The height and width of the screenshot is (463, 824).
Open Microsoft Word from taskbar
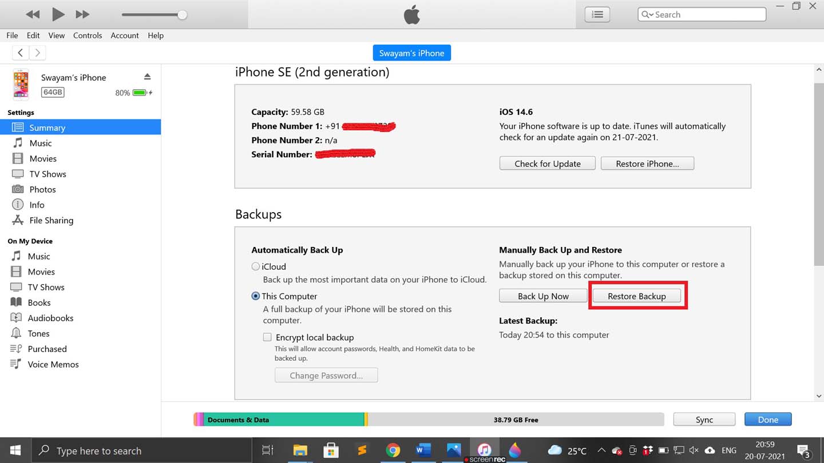pos(423,450)
